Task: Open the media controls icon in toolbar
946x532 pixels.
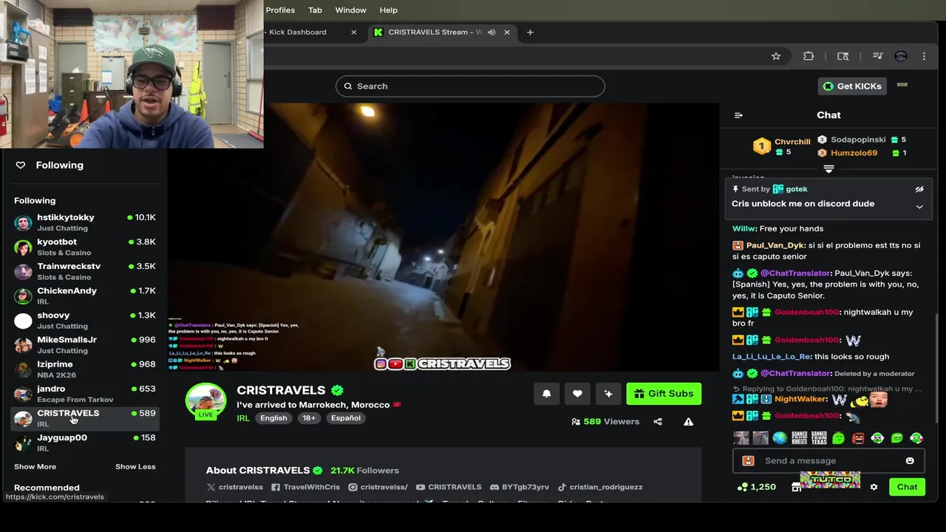Action: click(x=877, y=56)
